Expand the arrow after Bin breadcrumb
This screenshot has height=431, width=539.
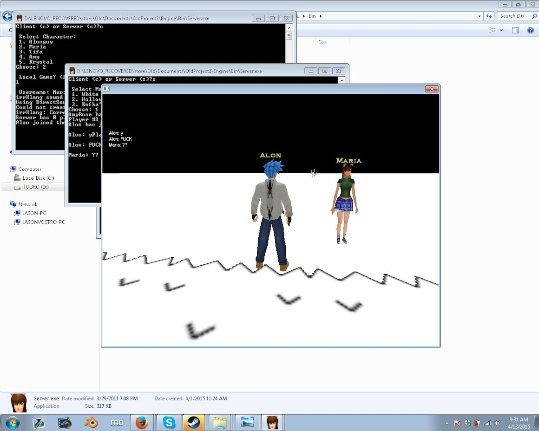[320, 16]
